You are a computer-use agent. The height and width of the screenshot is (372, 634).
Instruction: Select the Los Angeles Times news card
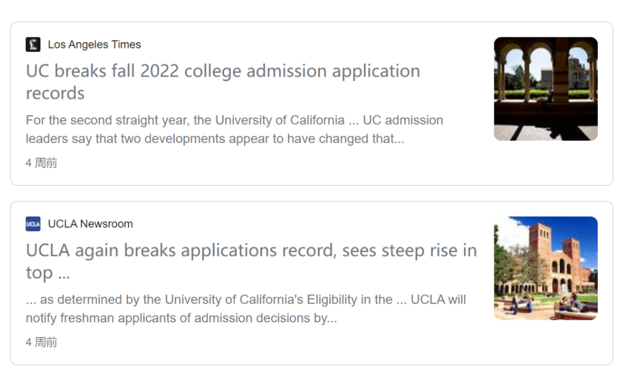pos(312,104)
